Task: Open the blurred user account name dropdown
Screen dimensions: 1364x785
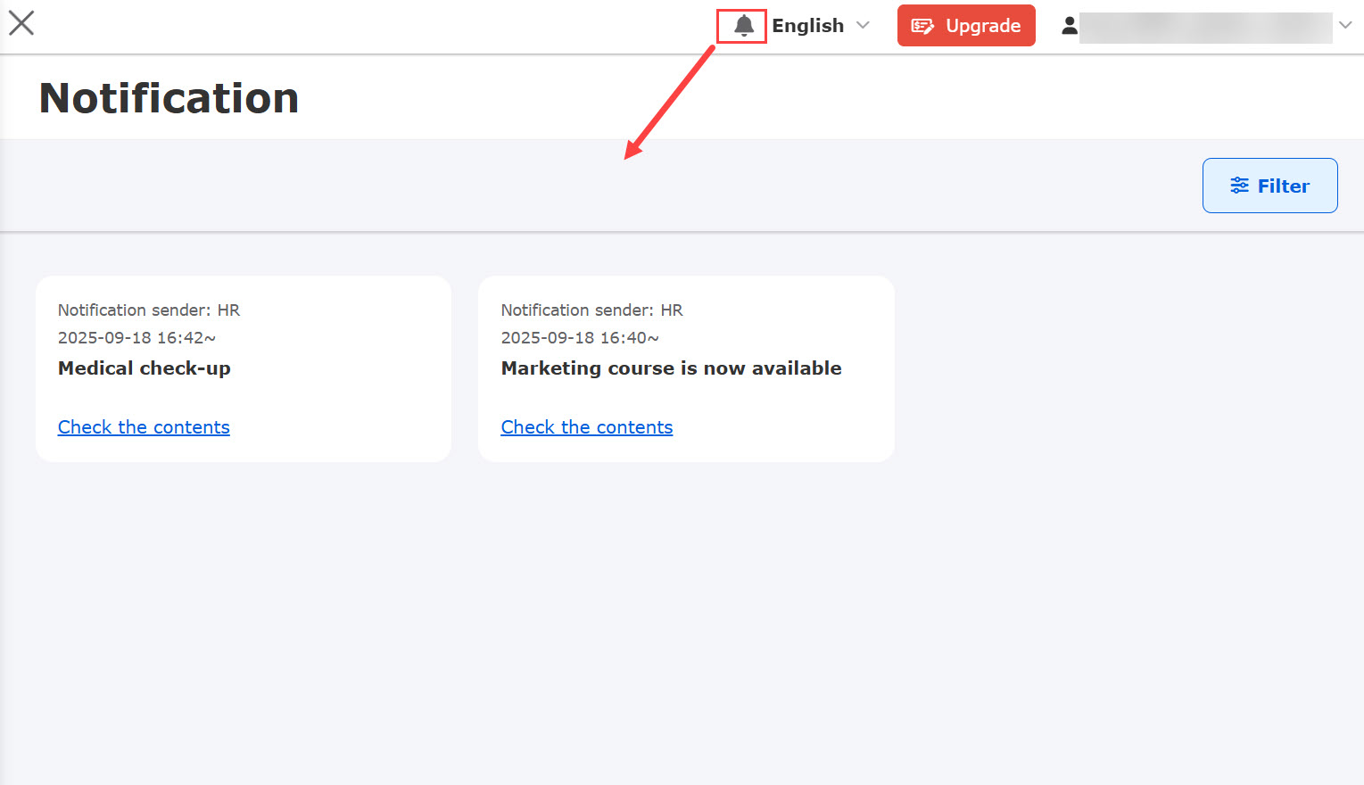Action: tap(1204, 28)
